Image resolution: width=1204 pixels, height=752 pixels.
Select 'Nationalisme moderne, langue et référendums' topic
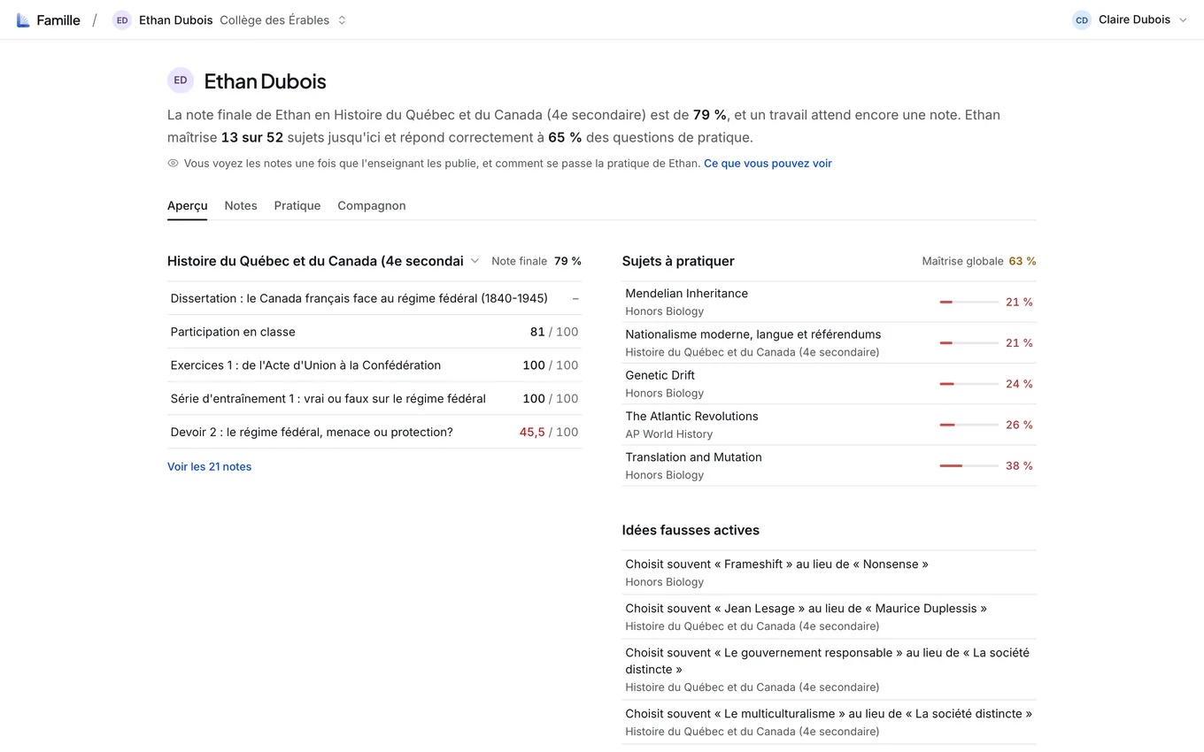click(x=830, y=343)
